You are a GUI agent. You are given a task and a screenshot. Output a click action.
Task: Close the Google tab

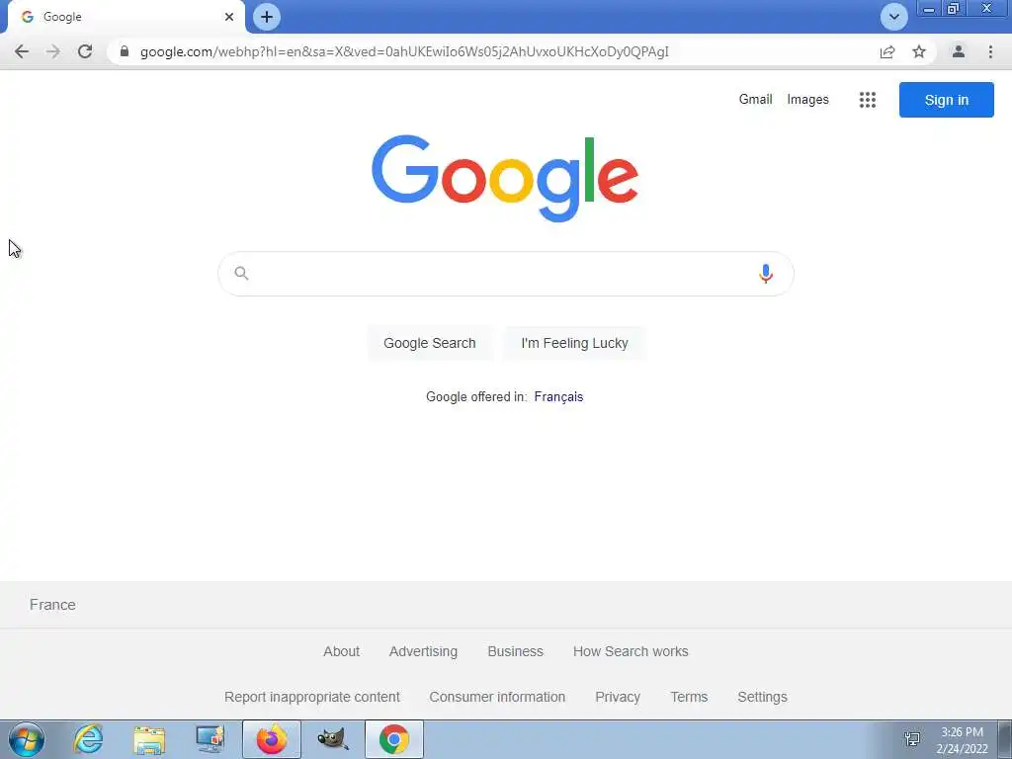tap(229, 17)
